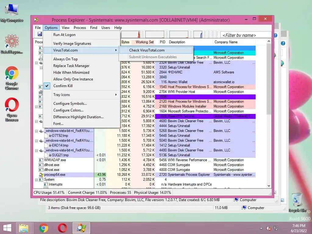The image size is (312, 234).
Task: Open My Computer desktop icon
Action: click(12, 13)
